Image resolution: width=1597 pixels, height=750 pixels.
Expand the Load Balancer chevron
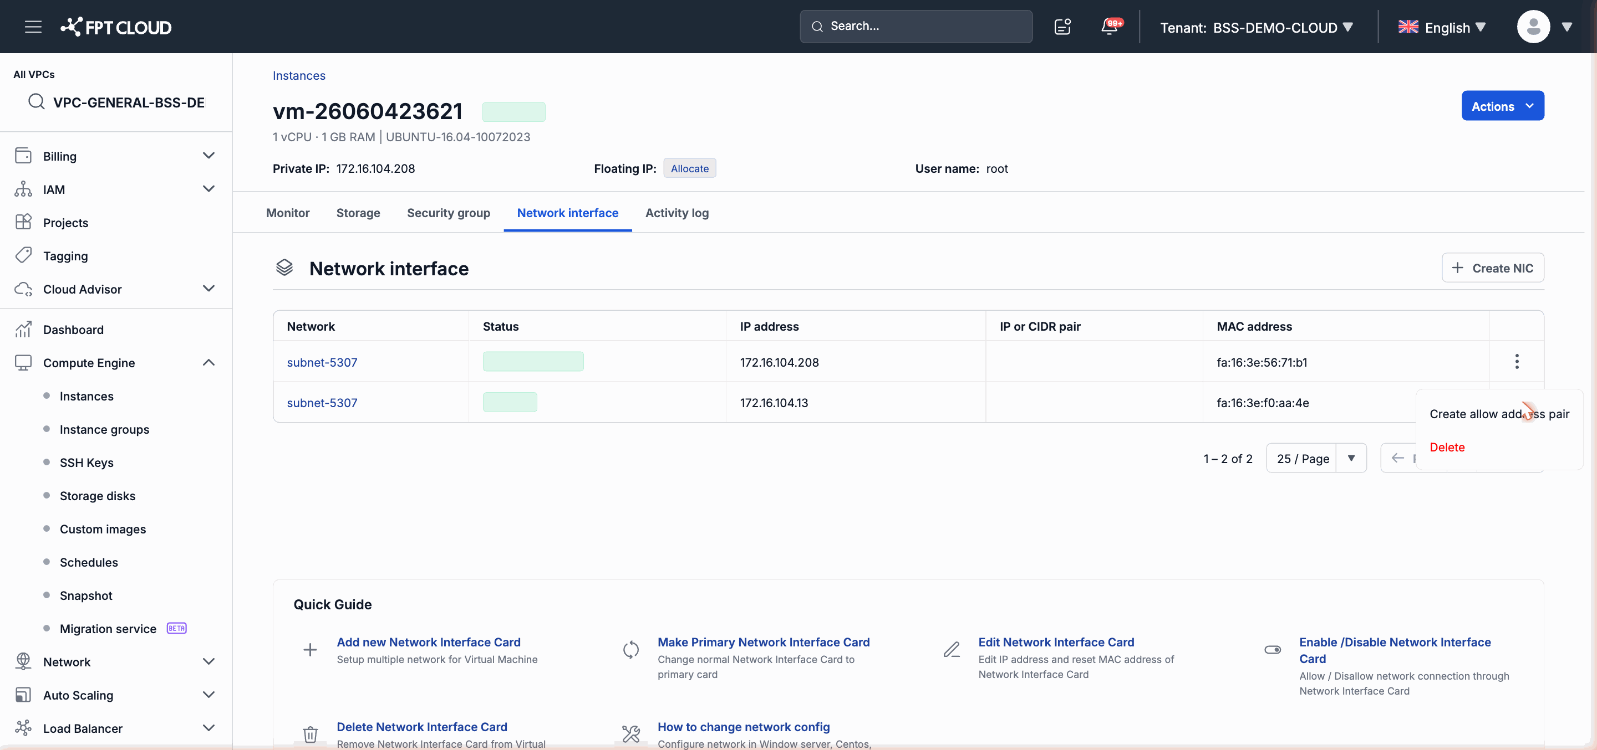(x=209, y=728)
